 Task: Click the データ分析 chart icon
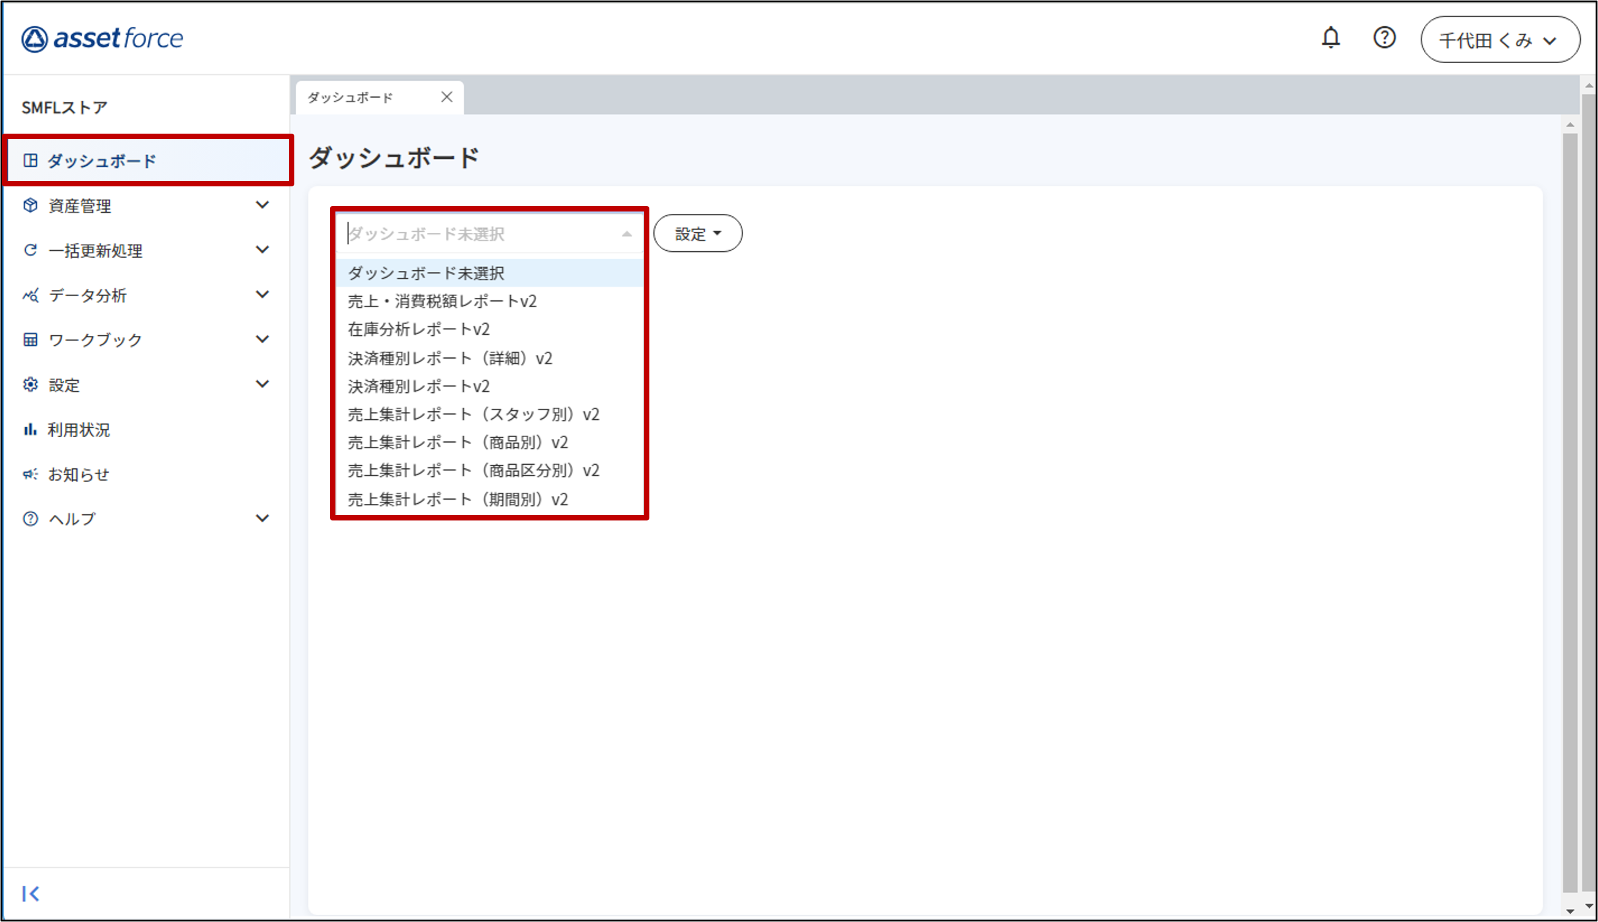30,295
